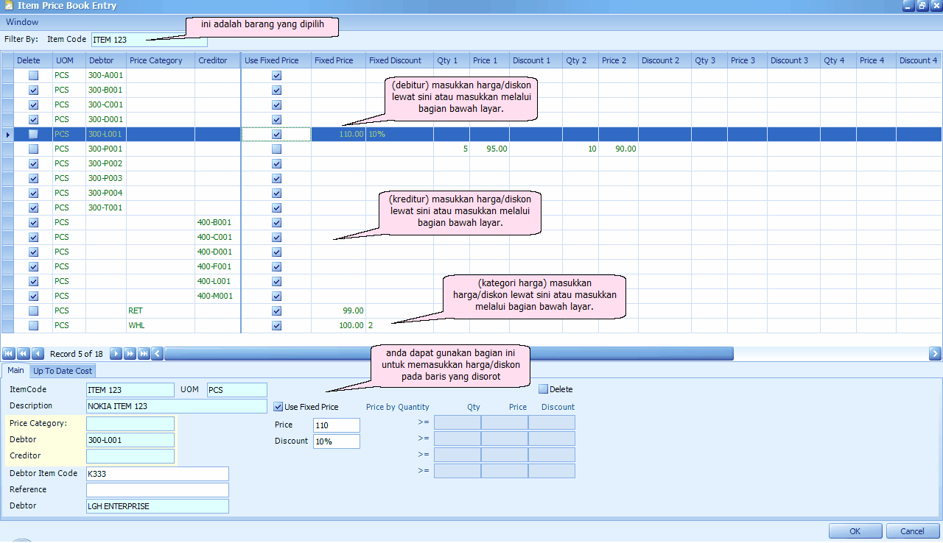Click the Debtor Item Code field K333

tap(157, 474)
